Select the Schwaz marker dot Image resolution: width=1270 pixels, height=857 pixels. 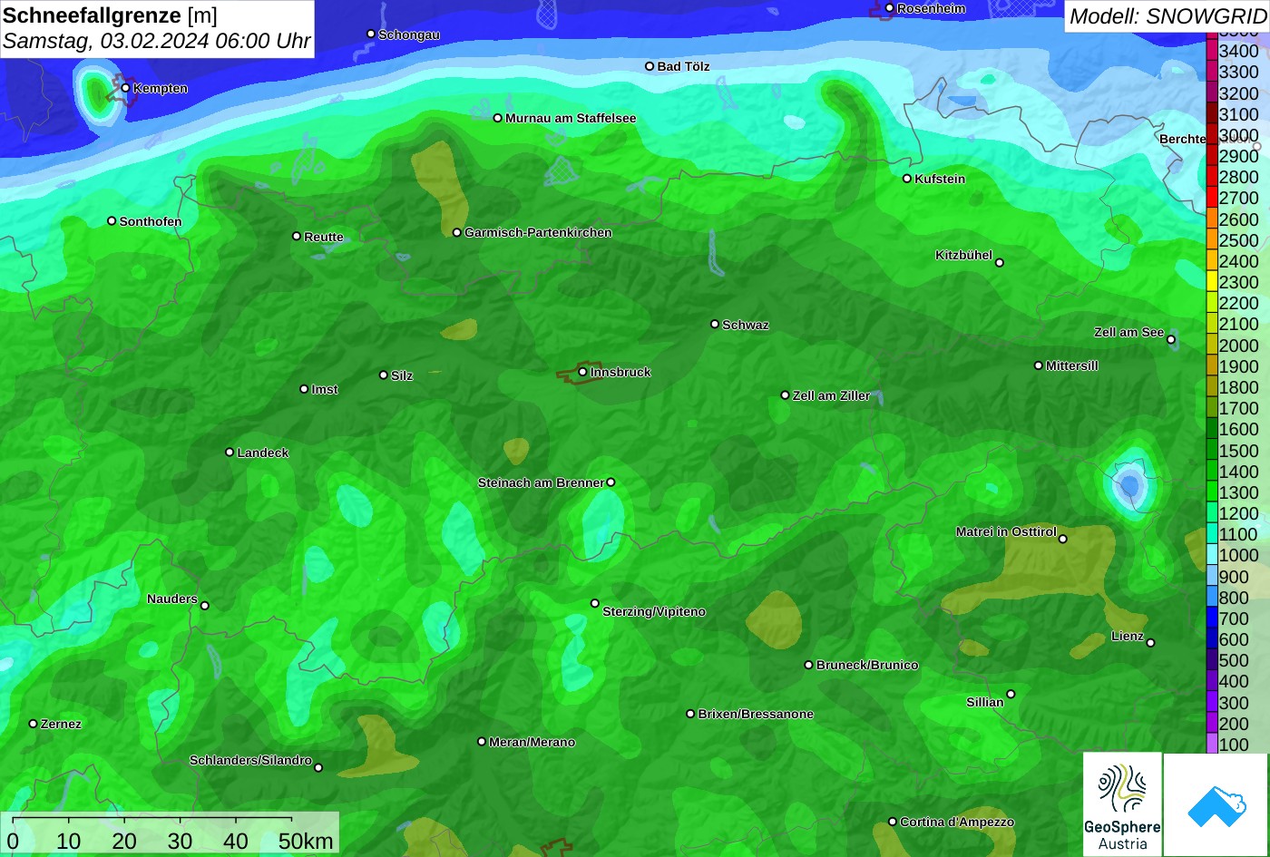[715, 324]
